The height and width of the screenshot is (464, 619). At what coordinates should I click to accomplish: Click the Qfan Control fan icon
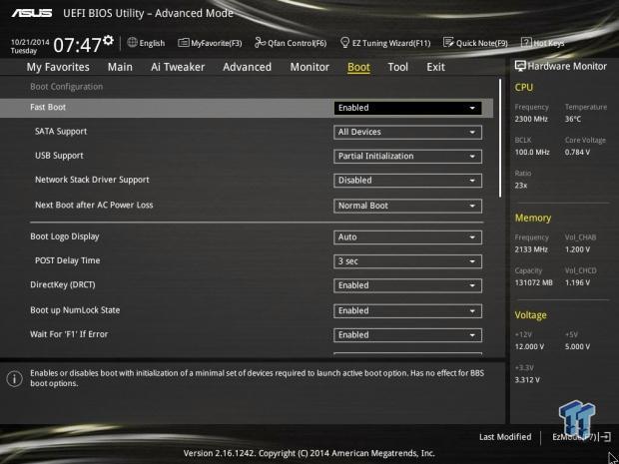260,42
